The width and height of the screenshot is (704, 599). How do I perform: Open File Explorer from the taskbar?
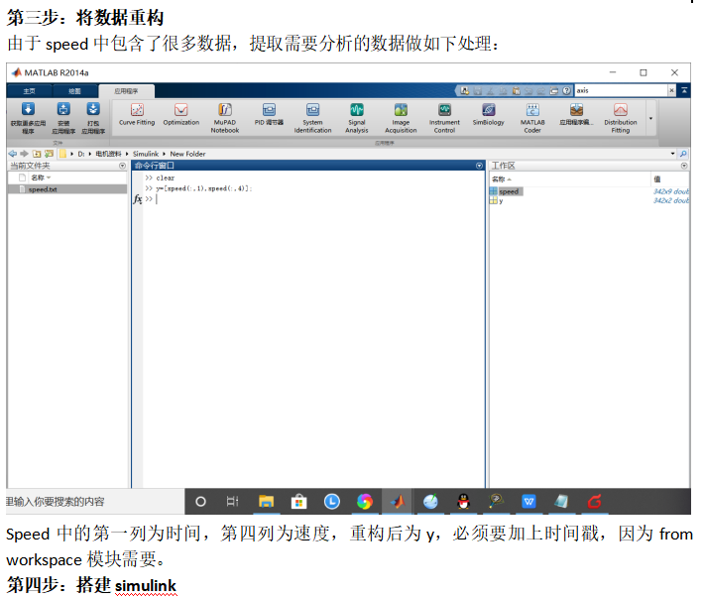266,502
